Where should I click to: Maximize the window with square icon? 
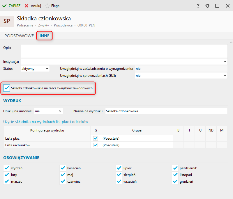(x=217, y=6)
